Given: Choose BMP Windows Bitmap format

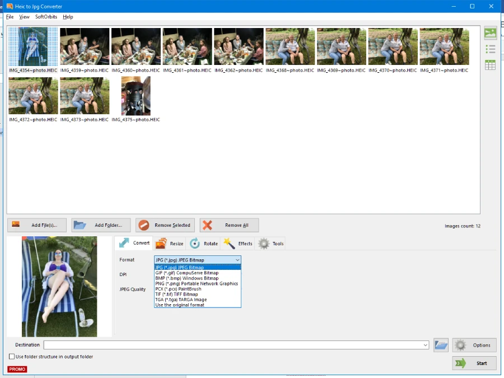Looking at the screenshot, I should [197, 278].
